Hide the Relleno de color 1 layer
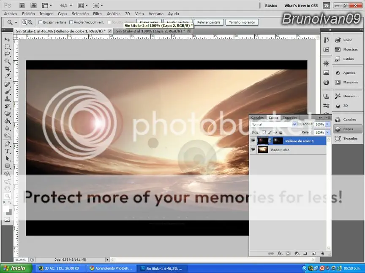 click(253, 141)
